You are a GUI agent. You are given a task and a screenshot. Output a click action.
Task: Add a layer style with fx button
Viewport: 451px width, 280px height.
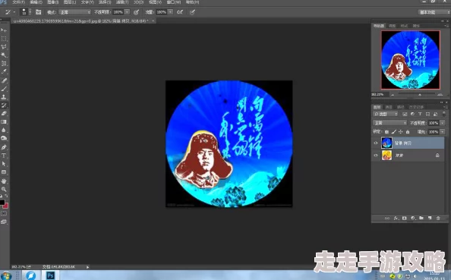(x=396, y=219)
